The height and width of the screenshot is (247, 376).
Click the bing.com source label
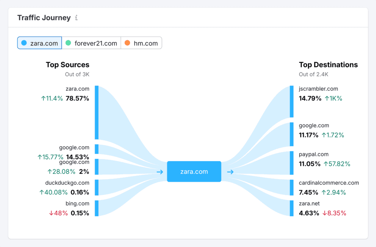(77, 203)
